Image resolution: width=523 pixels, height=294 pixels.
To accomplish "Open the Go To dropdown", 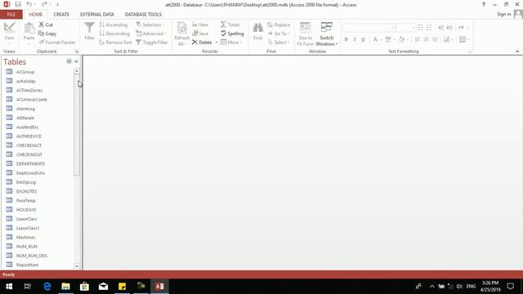I will click(279, 33).
